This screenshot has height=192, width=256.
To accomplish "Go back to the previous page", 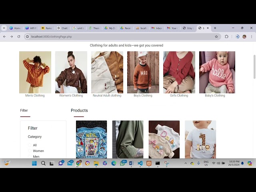I will pos(4,36).
